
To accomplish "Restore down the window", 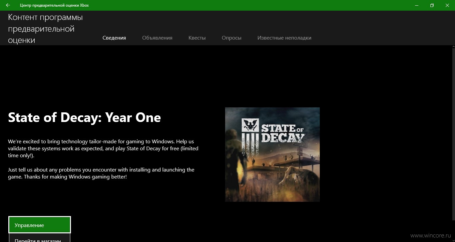I will pyautogui.click(x=432, y=5).
